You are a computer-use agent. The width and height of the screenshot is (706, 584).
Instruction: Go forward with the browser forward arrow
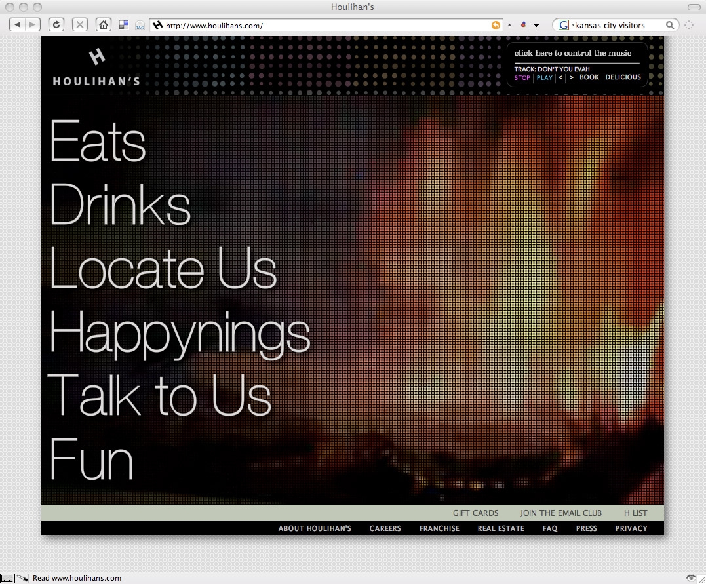click(x=33, y=25)
